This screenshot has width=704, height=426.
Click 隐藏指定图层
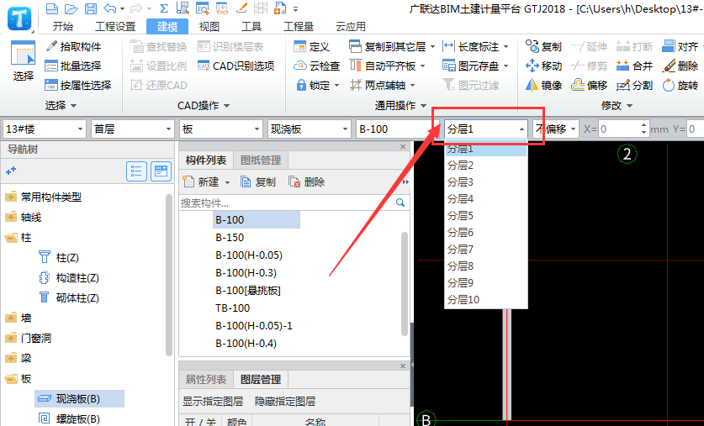click(285, 402)
